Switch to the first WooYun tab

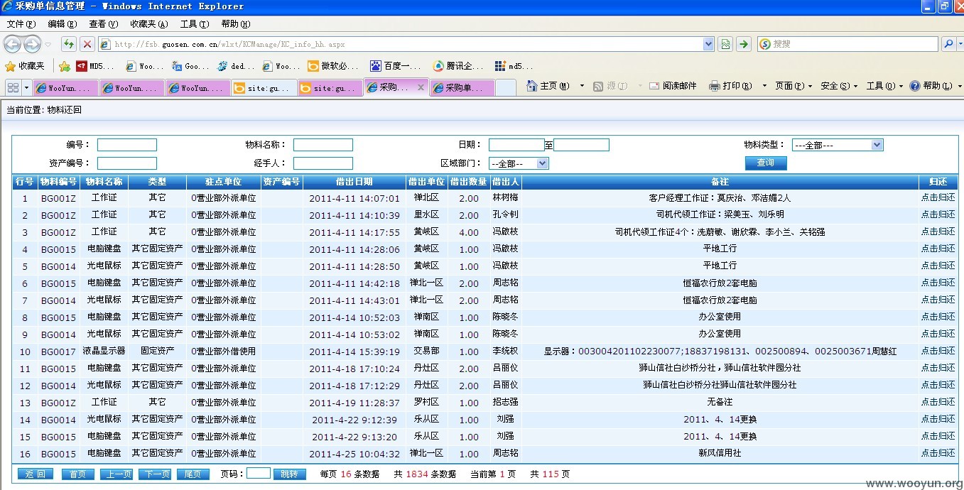(66, 88)
